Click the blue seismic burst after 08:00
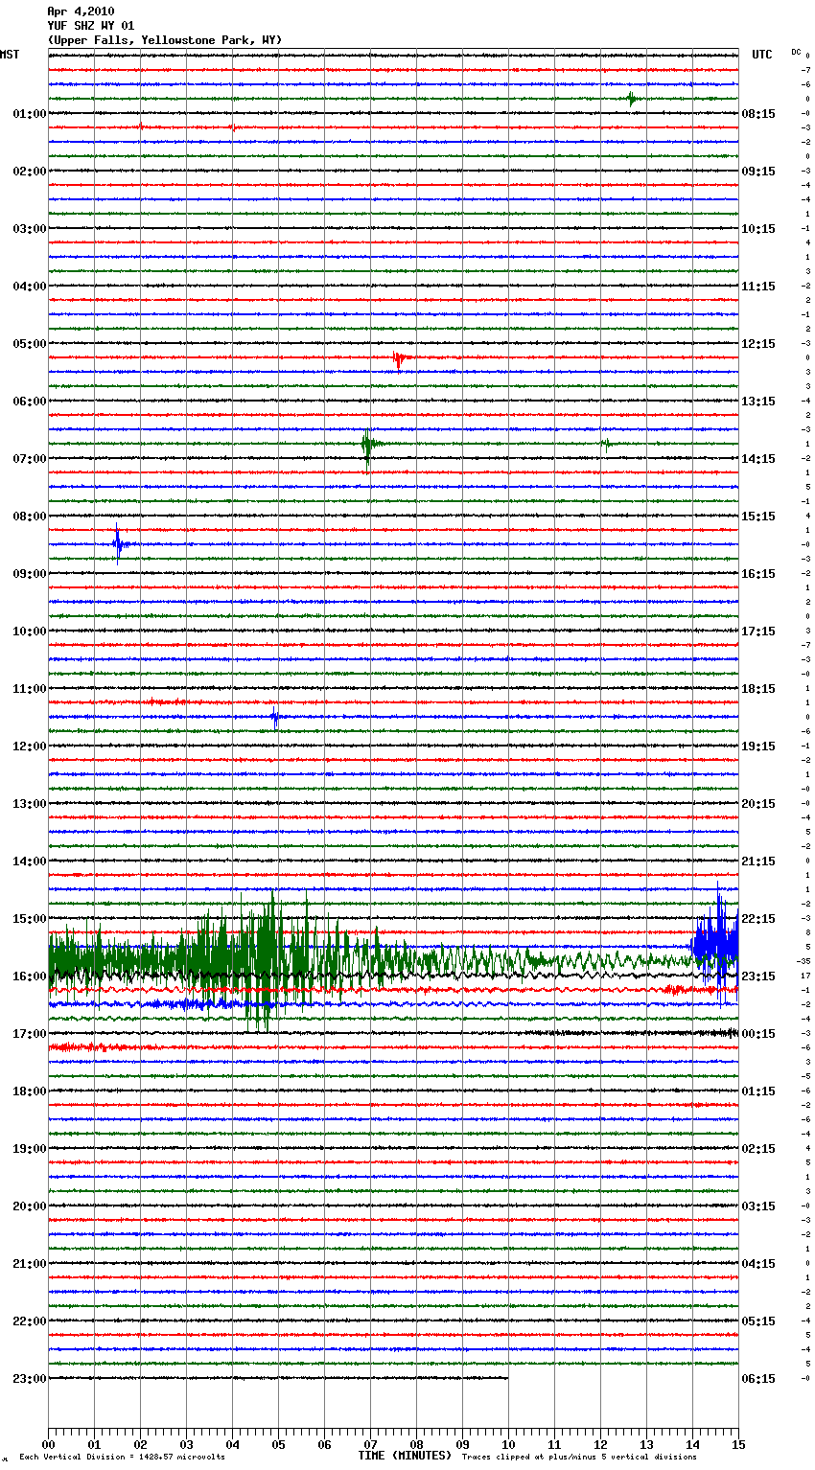 (x=119, y=545)
